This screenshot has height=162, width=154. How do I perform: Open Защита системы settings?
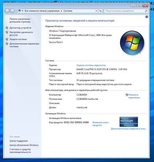tap(18, 39)
